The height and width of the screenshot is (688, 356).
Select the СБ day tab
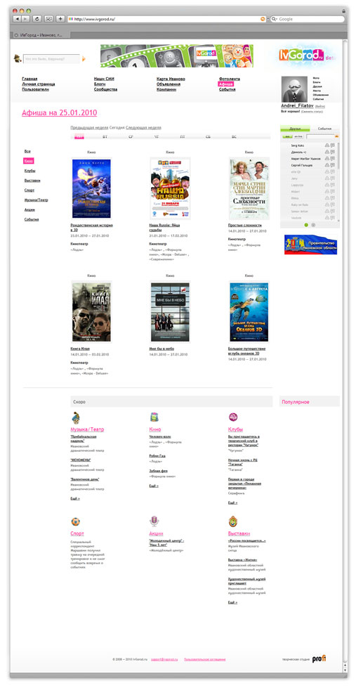pos(208,137)
